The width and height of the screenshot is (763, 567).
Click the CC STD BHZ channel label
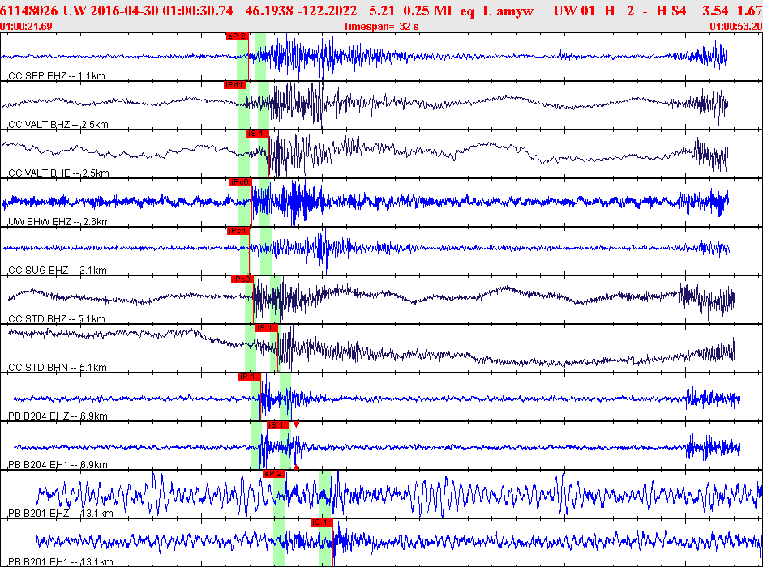pyautogui.click(x=57, y=319)
